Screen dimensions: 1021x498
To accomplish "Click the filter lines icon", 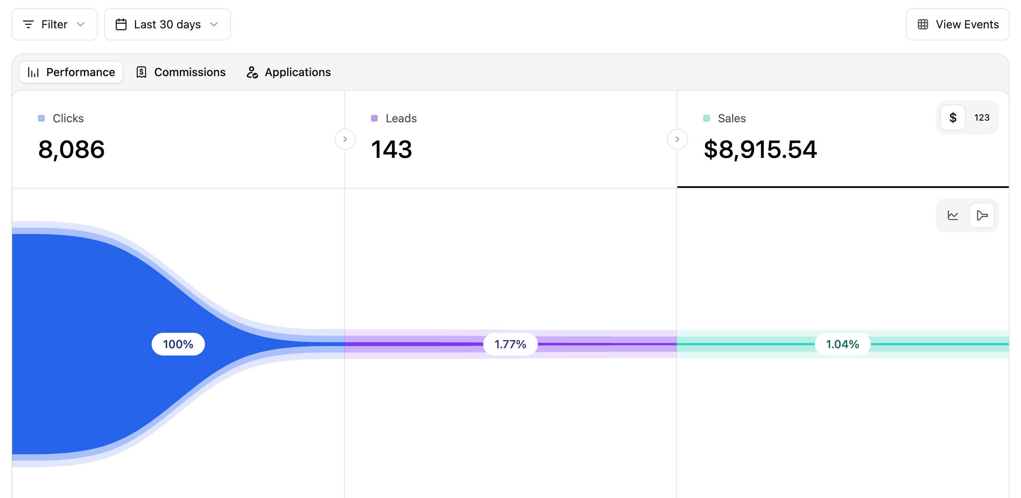I will pos(28,24).
